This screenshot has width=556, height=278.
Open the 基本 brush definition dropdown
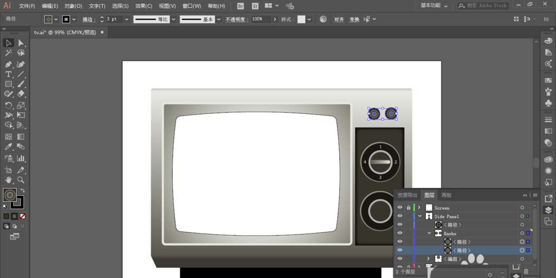click(219, 19)
